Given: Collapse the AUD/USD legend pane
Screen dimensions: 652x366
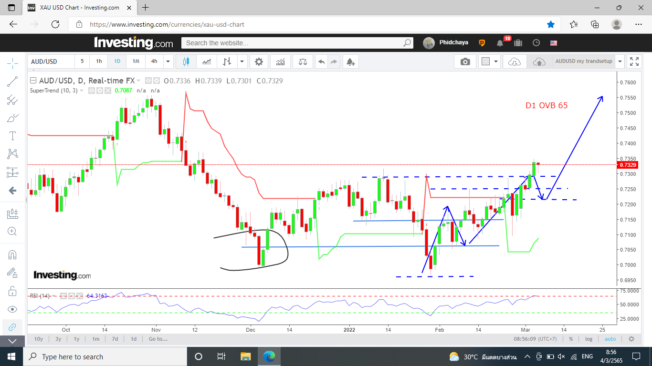Looking at the screenshot, I should (33, 81).
